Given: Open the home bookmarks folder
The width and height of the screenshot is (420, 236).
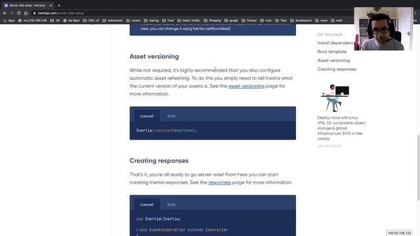Looking at the screenshot, I should point(321,20).
